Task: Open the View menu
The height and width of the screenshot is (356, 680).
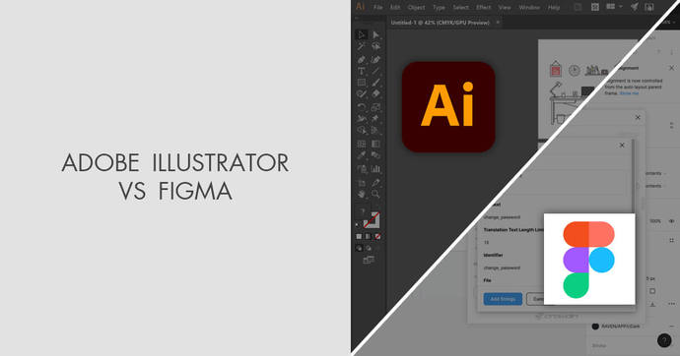Action: (505, 7)
